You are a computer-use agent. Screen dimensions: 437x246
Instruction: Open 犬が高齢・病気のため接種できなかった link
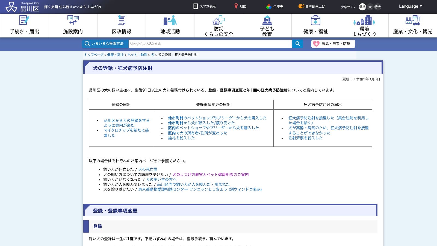click(x=329, y=130)
